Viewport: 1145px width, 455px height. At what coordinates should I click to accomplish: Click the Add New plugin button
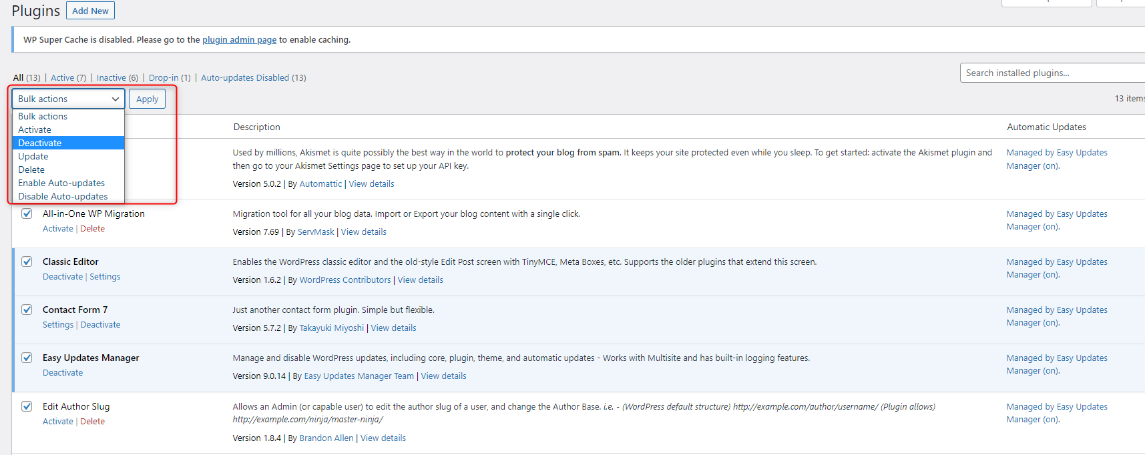click(90, 11)
